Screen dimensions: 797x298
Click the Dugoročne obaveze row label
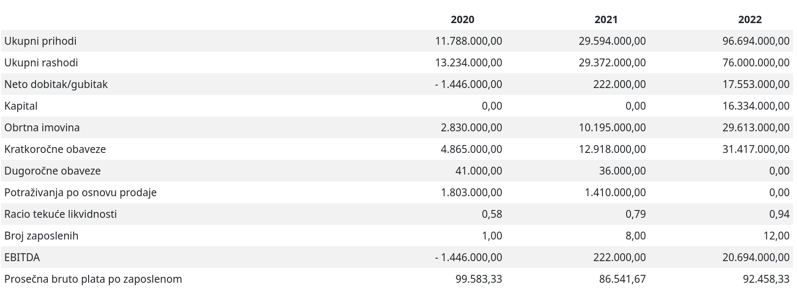point(52,171)
